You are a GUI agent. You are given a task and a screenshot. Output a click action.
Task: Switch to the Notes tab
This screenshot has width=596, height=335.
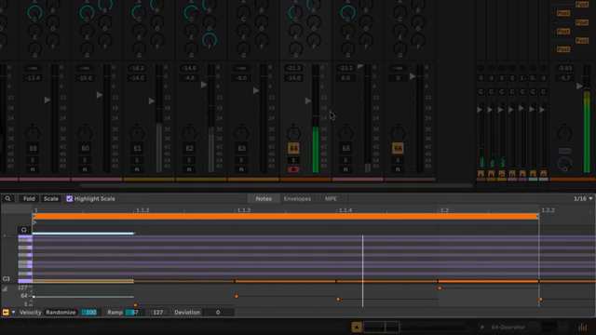point(264,198)
